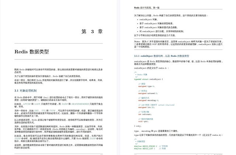Click the ZADD link before '命令时'

[x=18, y=138]
